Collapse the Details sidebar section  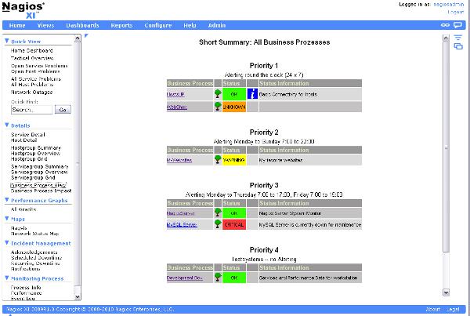point(7,125)
